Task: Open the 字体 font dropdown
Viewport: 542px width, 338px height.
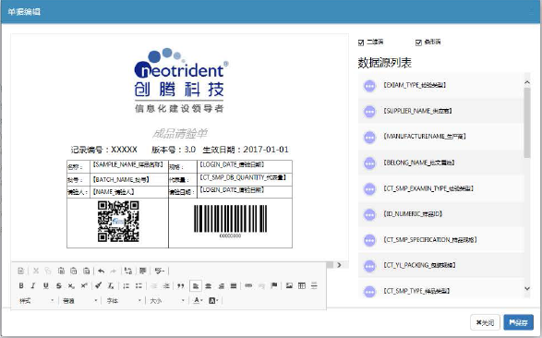Action: [124, 301]
